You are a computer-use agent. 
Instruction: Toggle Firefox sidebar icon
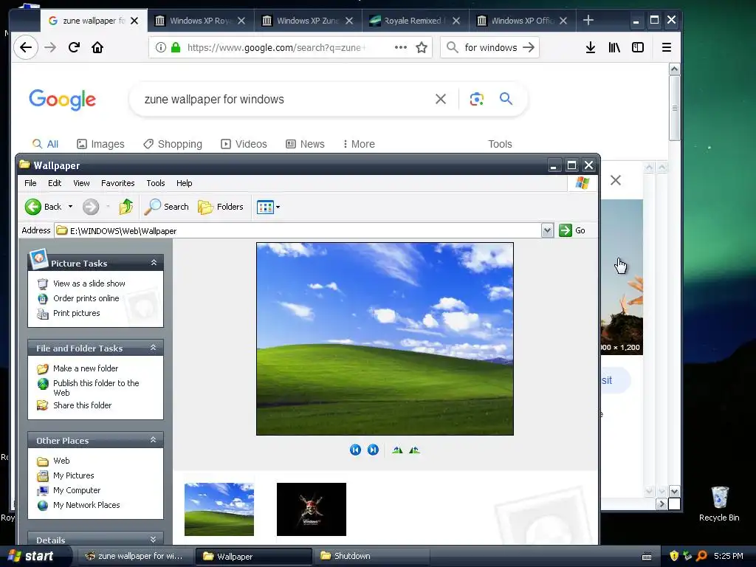point(637,47)
